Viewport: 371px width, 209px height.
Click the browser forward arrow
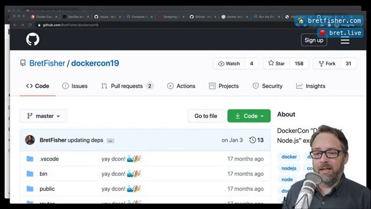click(23, 25)
